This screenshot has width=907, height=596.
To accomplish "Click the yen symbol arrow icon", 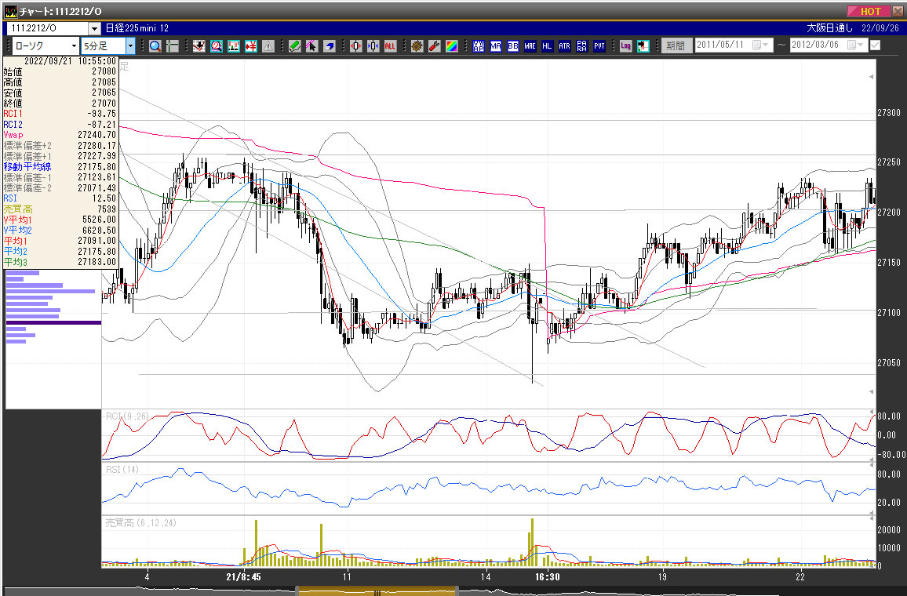I will tap(251, 46).
